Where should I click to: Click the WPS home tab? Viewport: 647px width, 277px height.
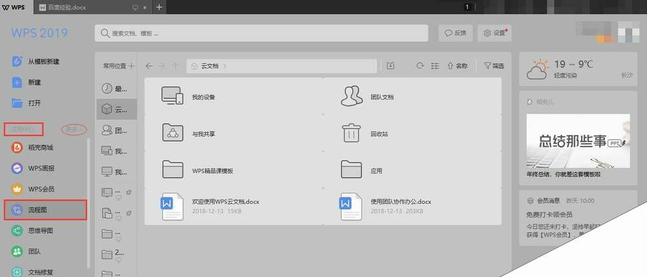[17, 7]
